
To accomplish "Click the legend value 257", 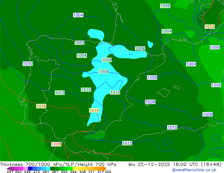I will tap(10, 172).
